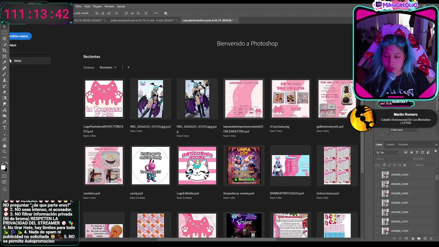The width and height of the screenshot is (439, 247).
Task: Select the Eraser tool
Action: click(4, 92)
